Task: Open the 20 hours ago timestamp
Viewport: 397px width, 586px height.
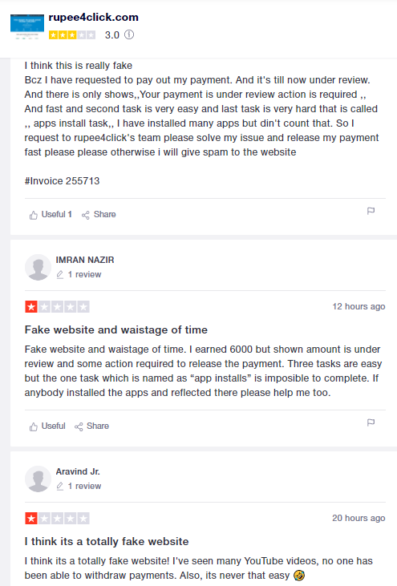Action: click(359, 518)
